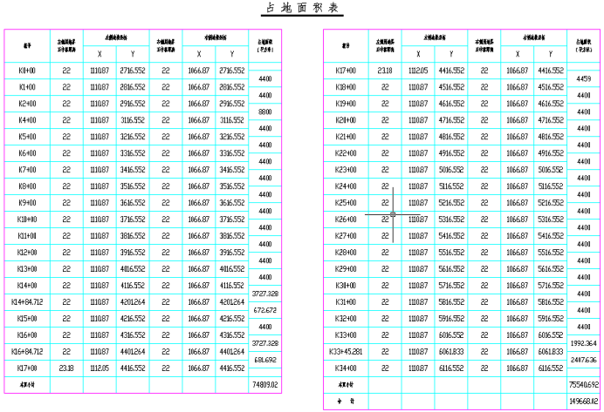The width and height of the screenshot is (604, 412).
Task: Select station label K2+00
Action: click(27, 104)
